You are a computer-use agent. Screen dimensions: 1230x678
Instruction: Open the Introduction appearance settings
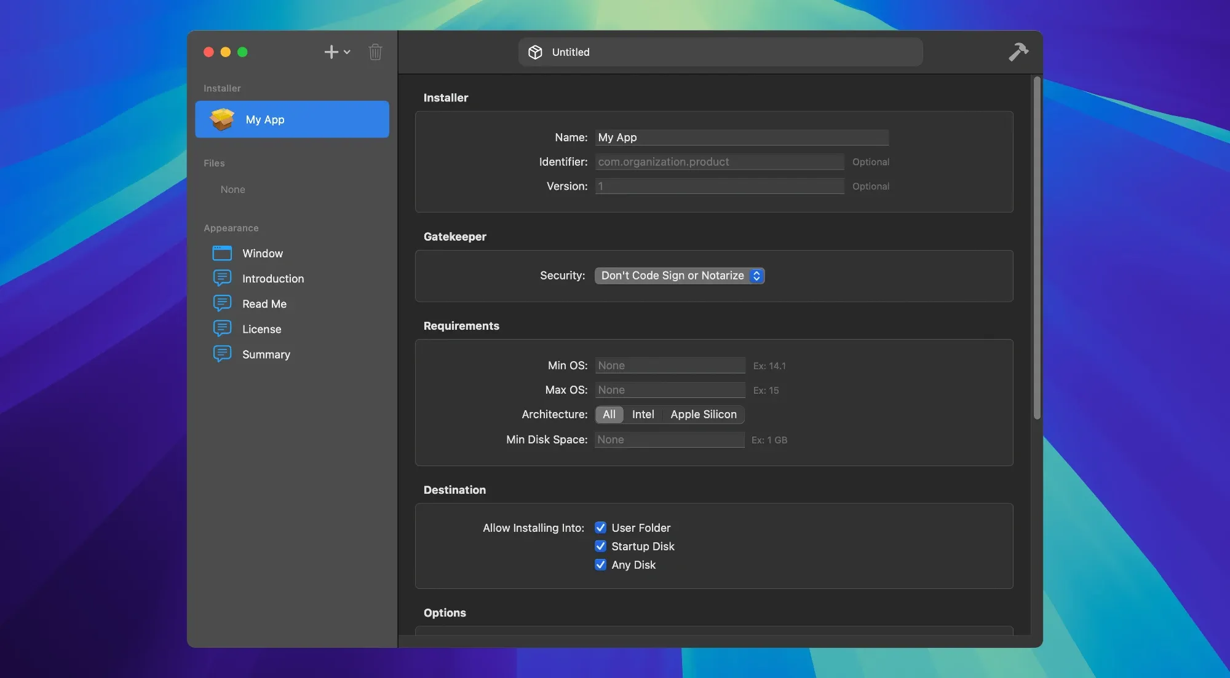[x=273, y=278]
